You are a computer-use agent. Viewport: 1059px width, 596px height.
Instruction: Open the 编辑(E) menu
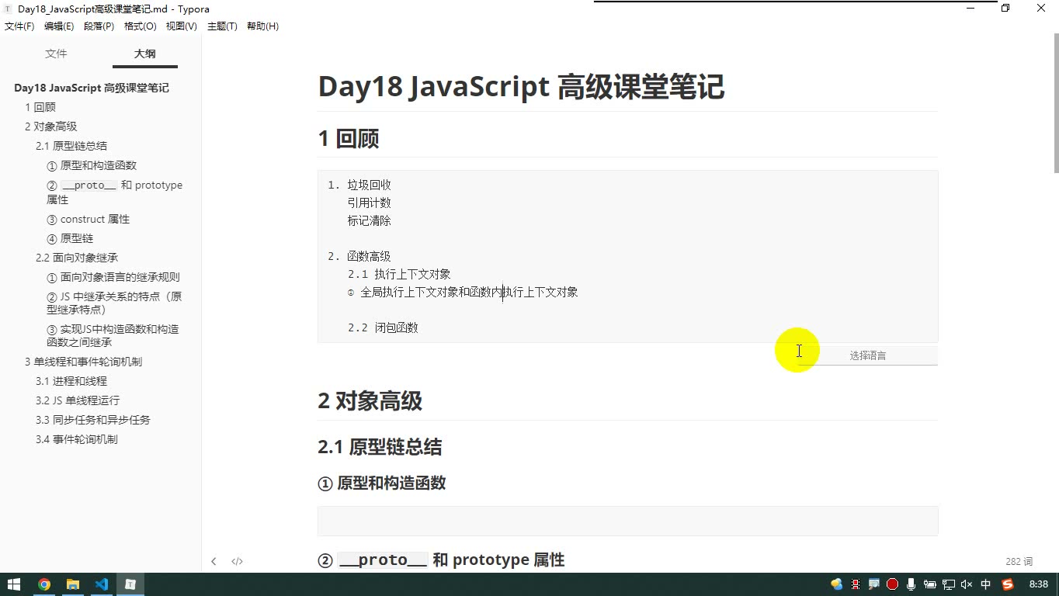click(59, 26)
